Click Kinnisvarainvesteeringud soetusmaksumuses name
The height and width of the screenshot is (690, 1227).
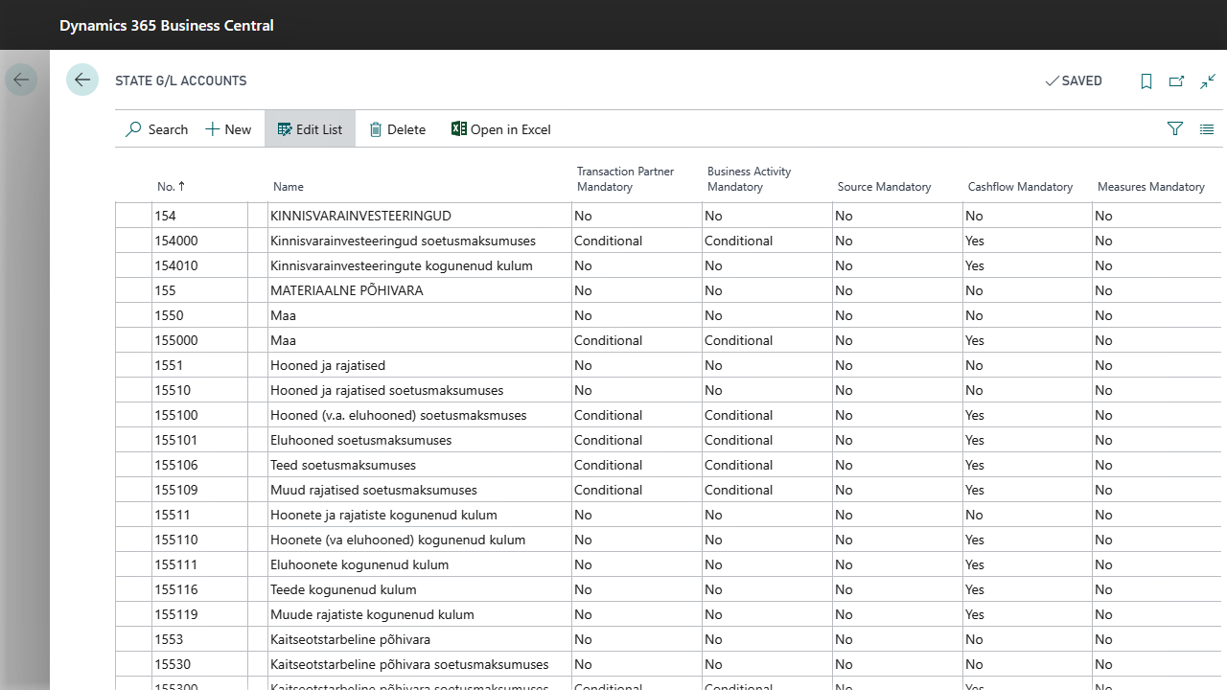pyautogui.click(x=418, y=241)
